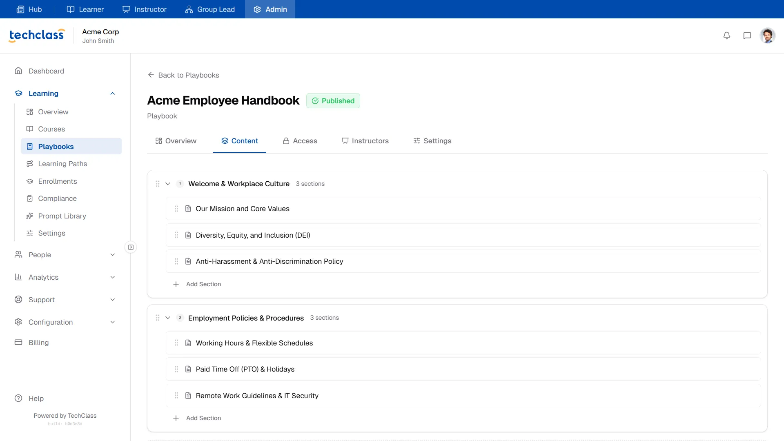Open the playbook Access tab

click(x=300, y=141)
